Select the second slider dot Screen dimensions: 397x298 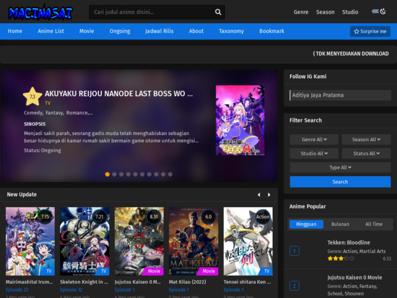[x=114, y=174]
